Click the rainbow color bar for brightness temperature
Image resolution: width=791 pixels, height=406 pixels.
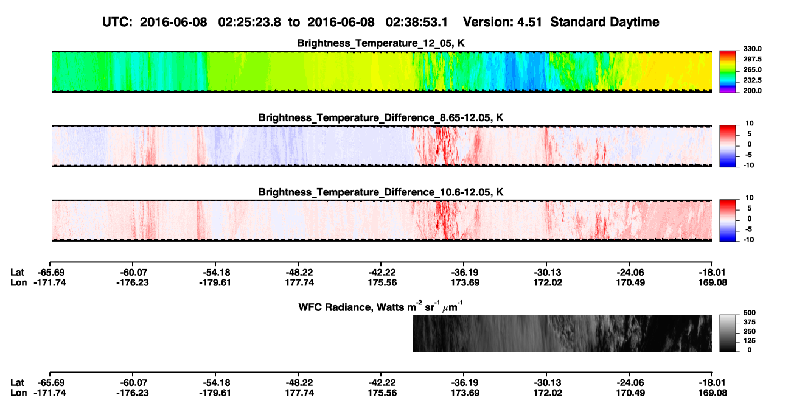click(728, 71)
